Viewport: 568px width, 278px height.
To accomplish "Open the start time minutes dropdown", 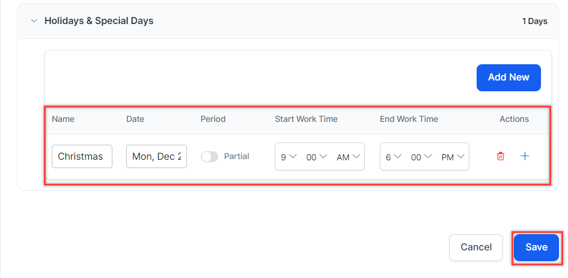I will [x=316, y=157].
